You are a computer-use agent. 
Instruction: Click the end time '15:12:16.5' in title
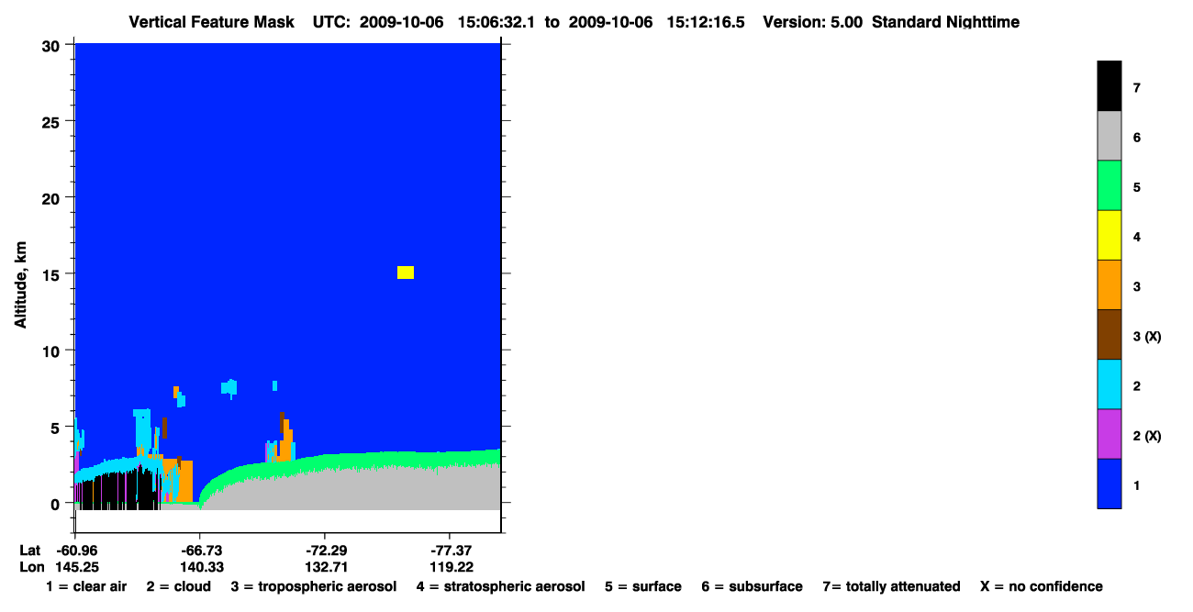pos(704,21)
